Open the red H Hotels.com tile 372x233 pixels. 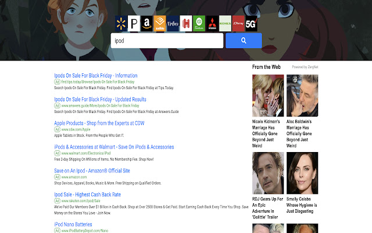point(186,23)
